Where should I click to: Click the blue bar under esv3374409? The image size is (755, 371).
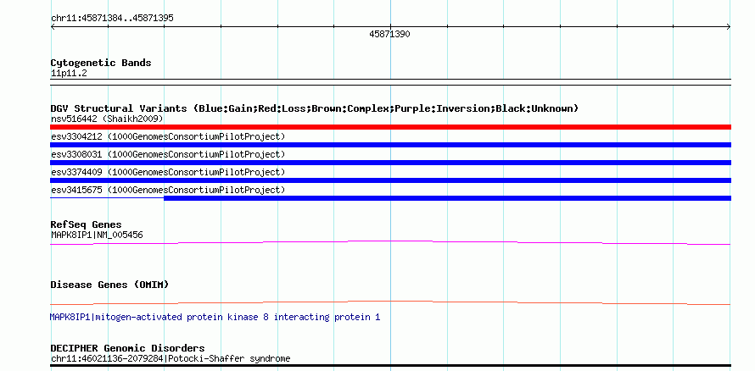(390, 180)
